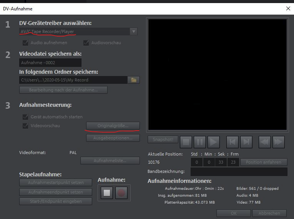Close the DV-Aufnahme dialog
The image size is (294, 219).
tap(288, 8)
